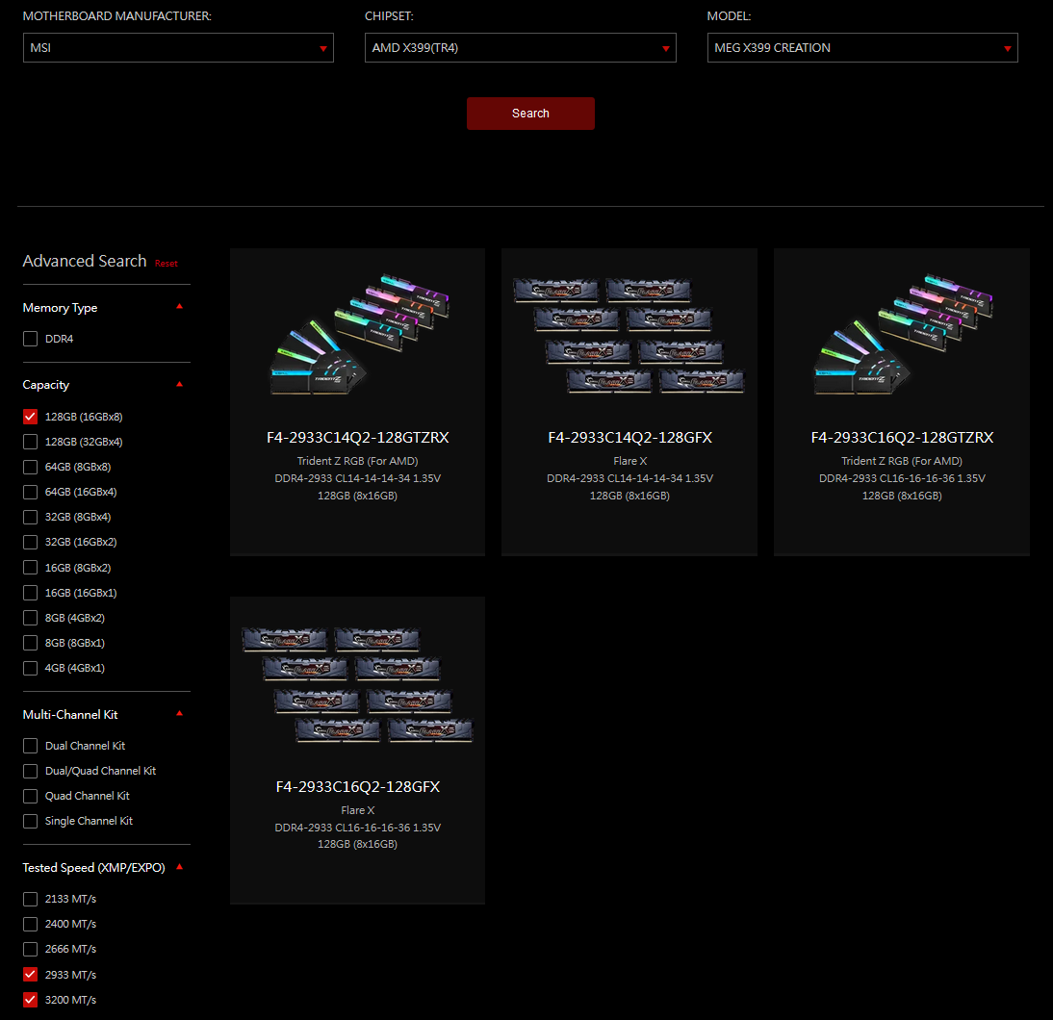Check the 64GB (16GBx4) capacity option
Image resolution: width=1053 pixels, height=1020 pixels.
[x=31, y=492]
